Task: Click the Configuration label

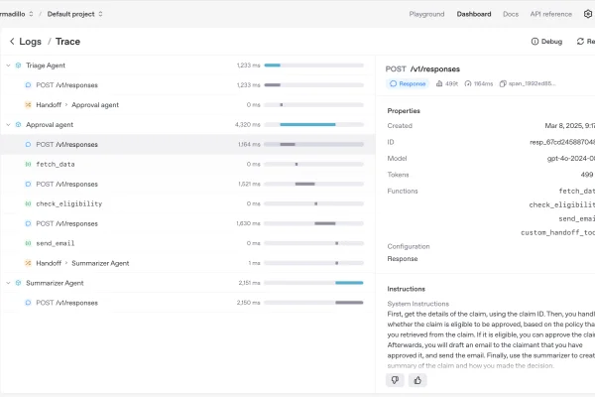Action: 409,246
